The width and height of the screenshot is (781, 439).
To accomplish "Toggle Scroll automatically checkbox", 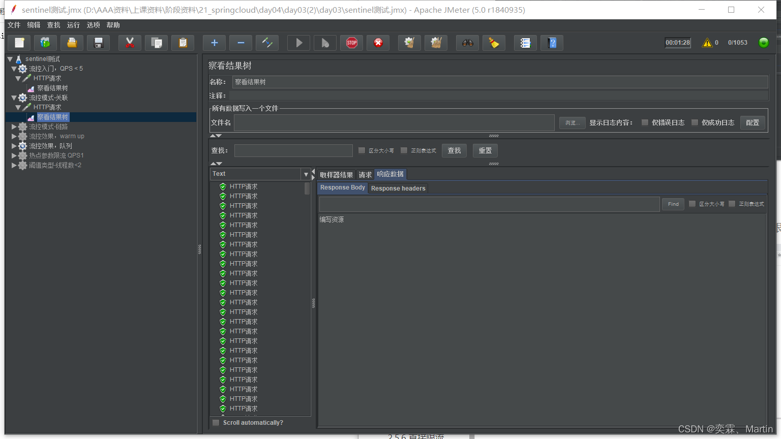I will tap(216, 423).
